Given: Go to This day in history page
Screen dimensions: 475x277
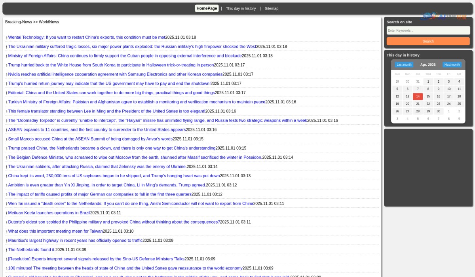Looking at the screenshot, I should (x=241, y=8).
